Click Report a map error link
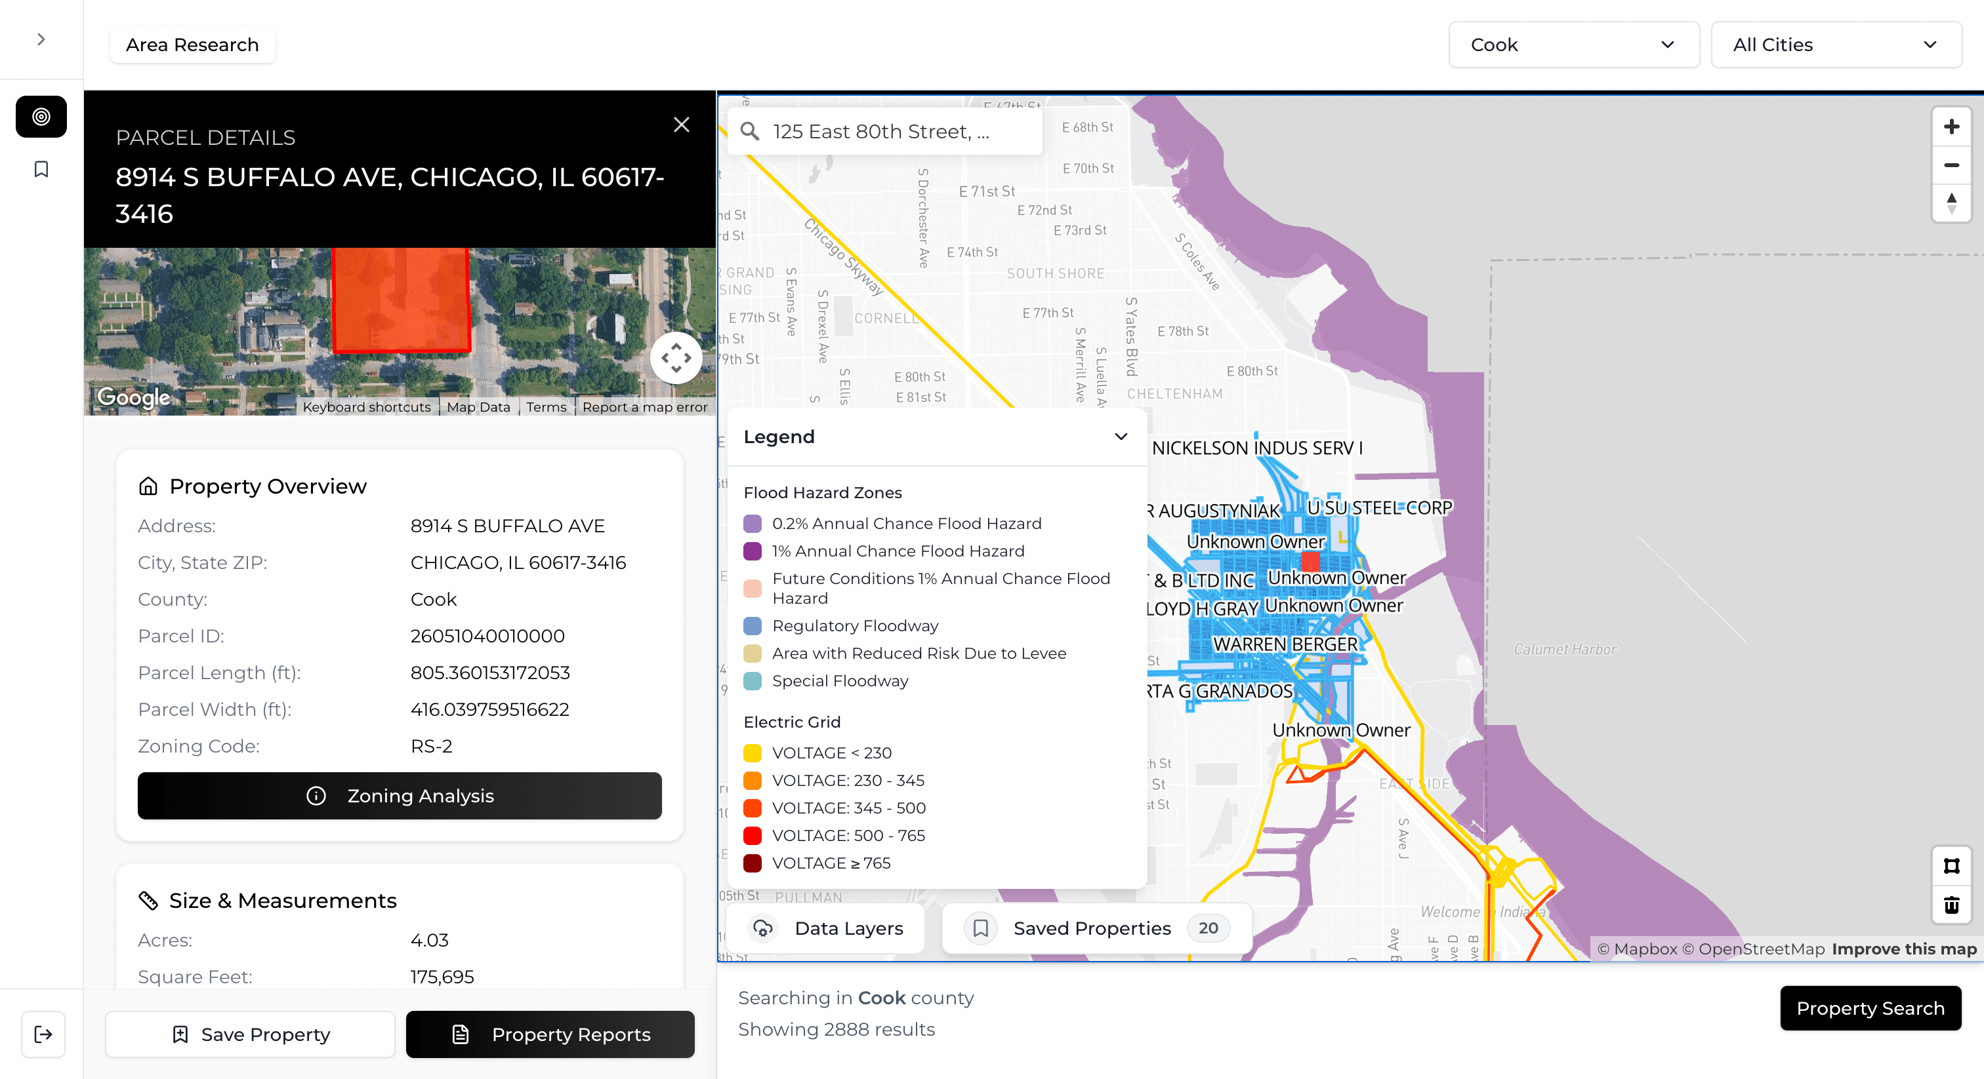1984x1079 pixels. (x=645, y=407)
